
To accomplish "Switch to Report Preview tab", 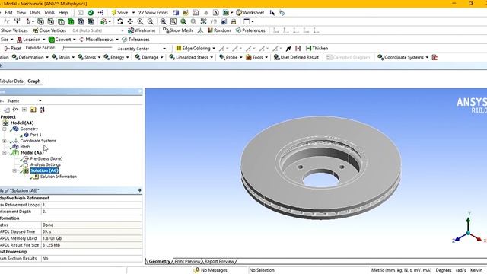I will (x=219, y=261).
